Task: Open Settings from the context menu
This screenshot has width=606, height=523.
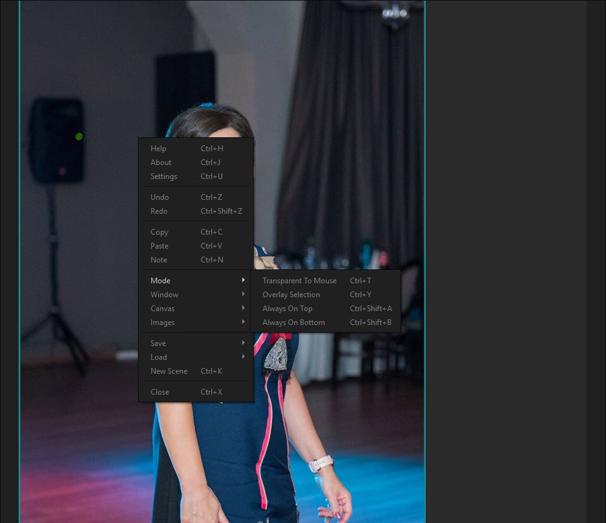Action: click(195, 176)
